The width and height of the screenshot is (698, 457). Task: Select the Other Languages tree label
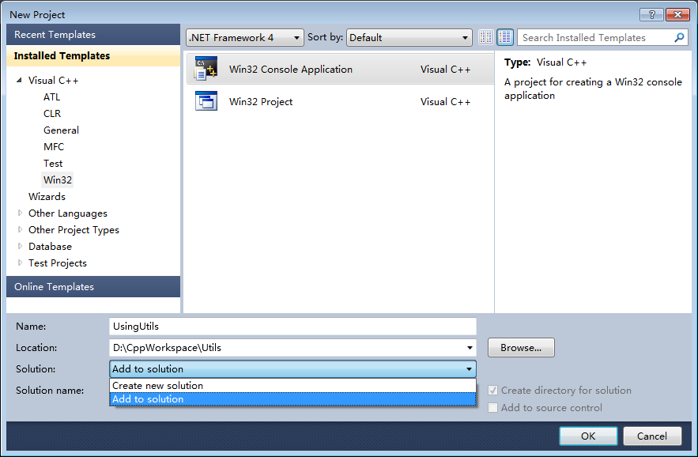(68, 213)
